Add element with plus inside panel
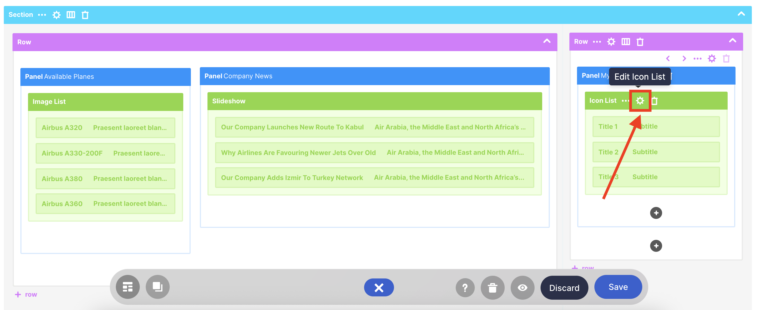This screenshot has height=310, width=757. coord(656,213)
